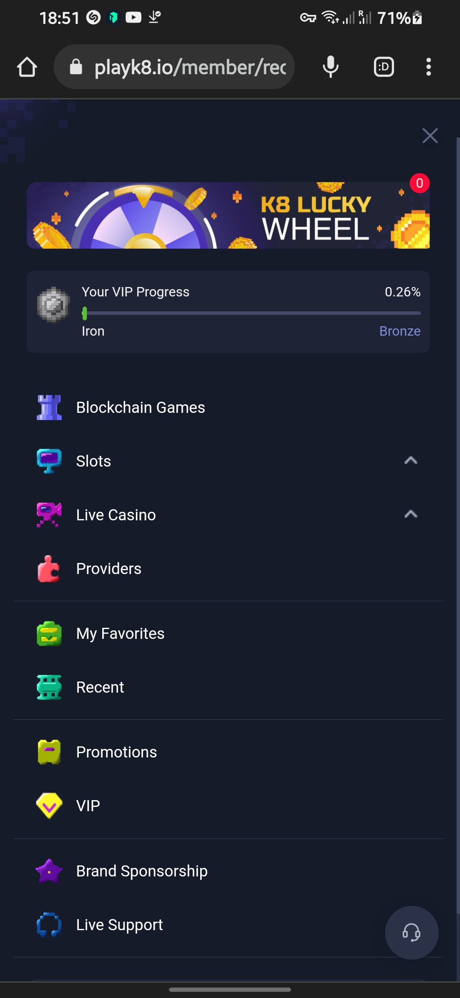
Task: Open the floating headset support button
Action: pos(411,932)
